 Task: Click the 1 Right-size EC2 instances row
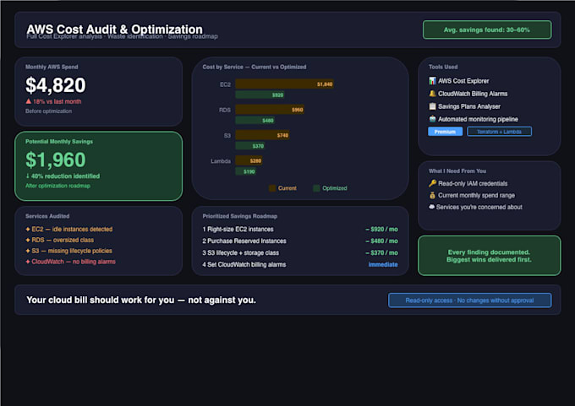click(300, 230)
